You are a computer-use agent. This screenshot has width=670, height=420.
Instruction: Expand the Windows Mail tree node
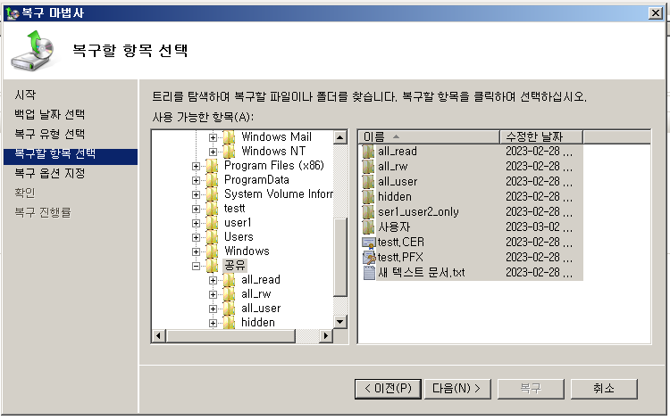coord(213,137)
